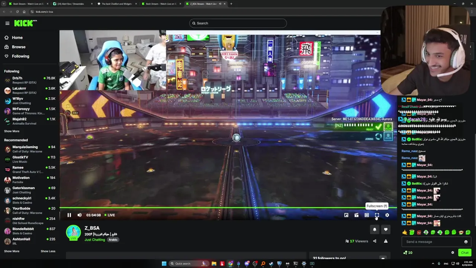Pause the stream playback
The height and width of the screenshot is (268, 476).
69,215
